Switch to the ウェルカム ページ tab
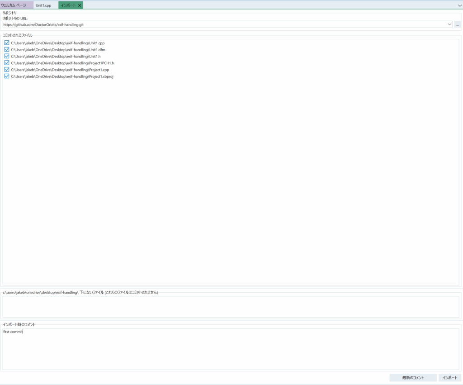Viewport: 463px width, 385px height. tap(14, 5)
